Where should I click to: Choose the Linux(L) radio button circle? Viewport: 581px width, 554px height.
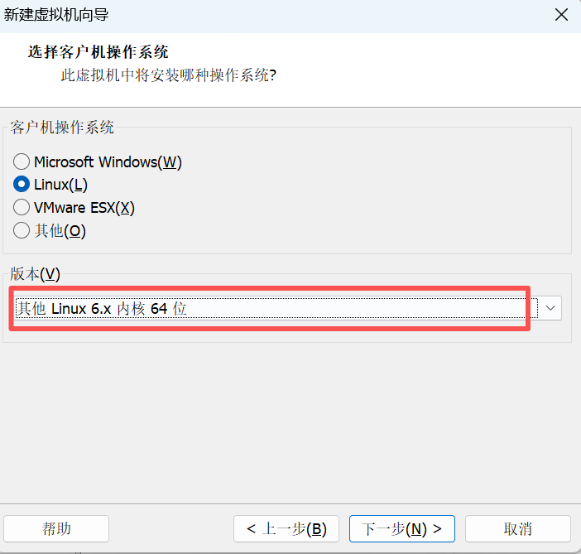(22, 185)
